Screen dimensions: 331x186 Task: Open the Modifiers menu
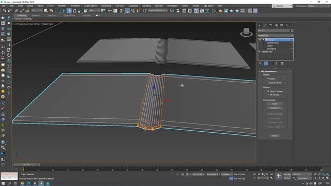coord(62,6)
